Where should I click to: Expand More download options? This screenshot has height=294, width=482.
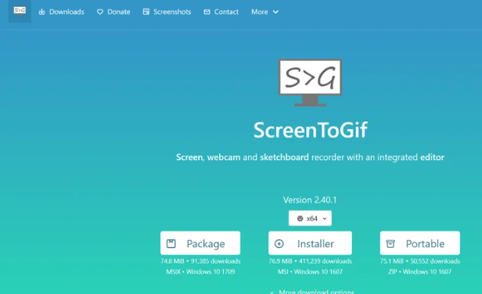(x=311, y=291)
